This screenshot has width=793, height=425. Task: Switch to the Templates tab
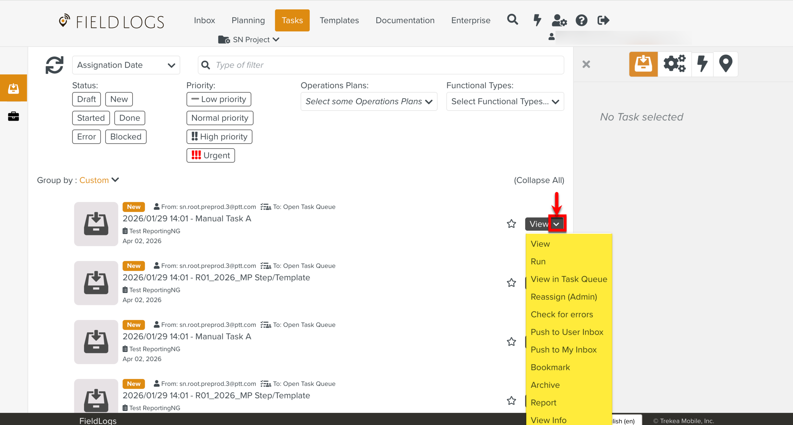pyautogui.click(x=339, y=20)
